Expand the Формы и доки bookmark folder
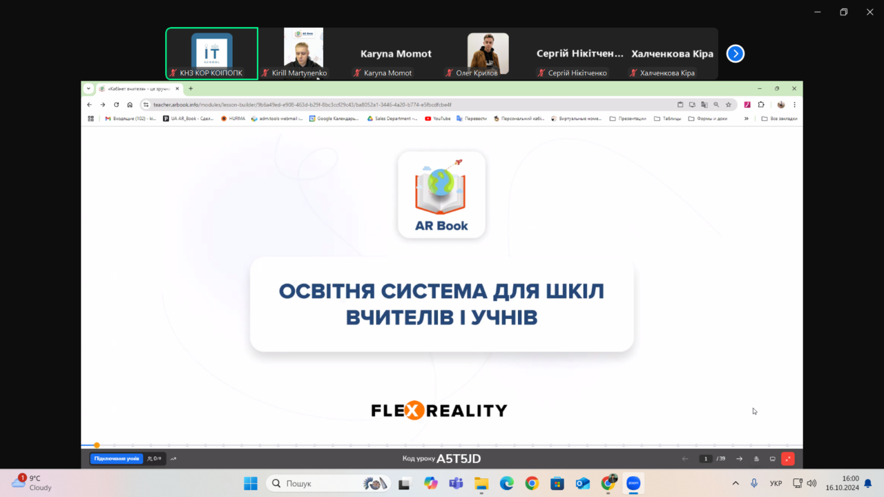 [708, 119]
